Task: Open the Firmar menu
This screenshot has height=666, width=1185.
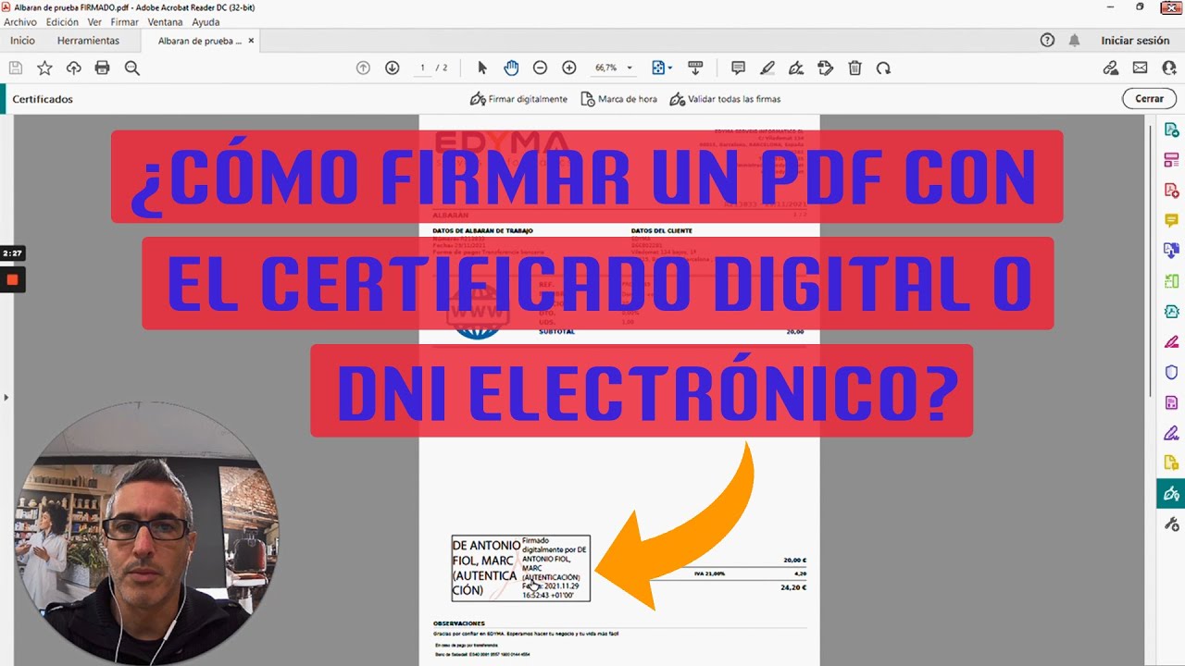Action: point(125,22)
